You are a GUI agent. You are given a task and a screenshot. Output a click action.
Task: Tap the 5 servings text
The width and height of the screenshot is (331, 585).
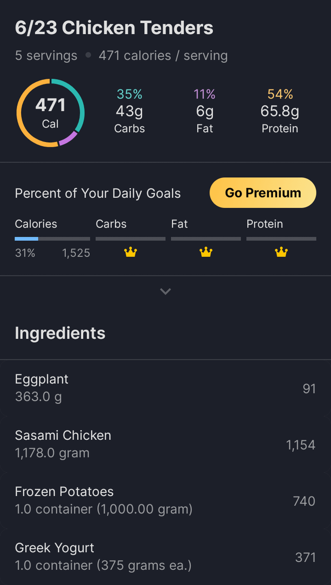(x=46, y=55)
